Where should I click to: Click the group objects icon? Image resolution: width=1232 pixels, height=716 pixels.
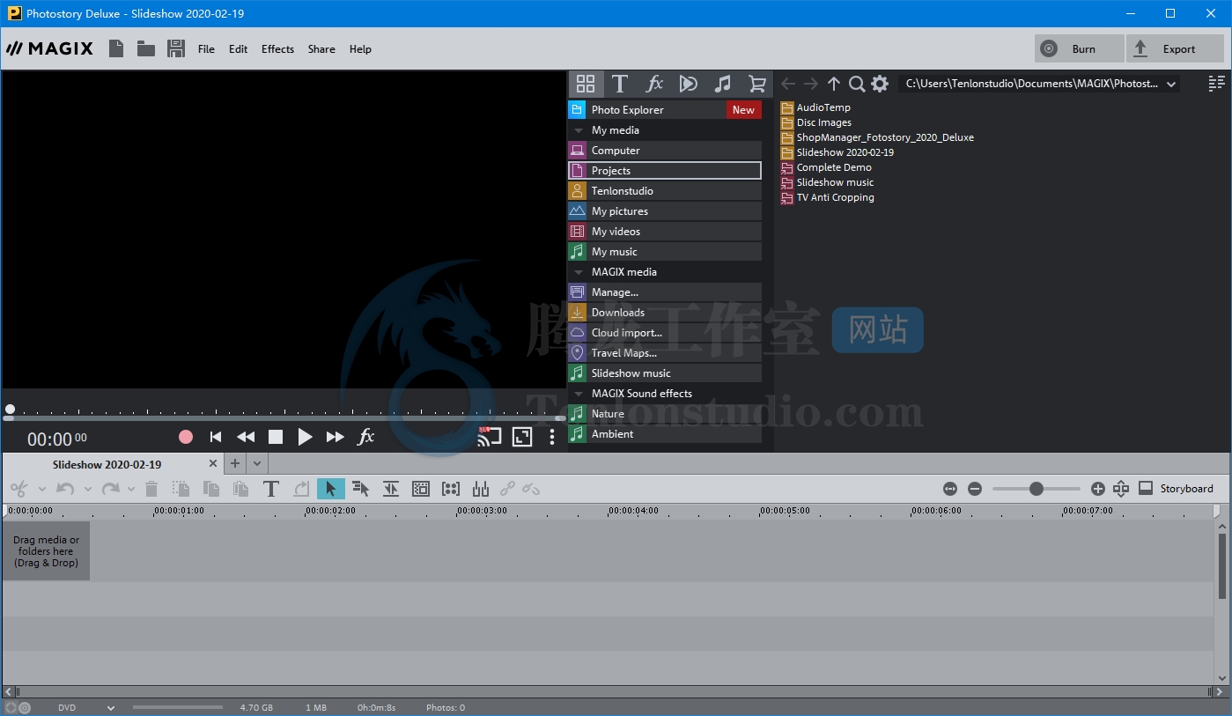[x=451, y=489]
